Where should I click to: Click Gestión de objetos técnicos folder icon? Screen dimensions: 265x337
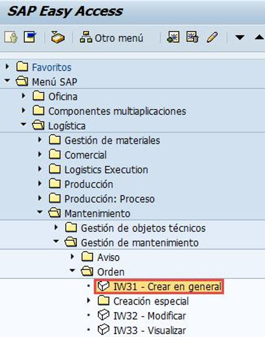[x=71, y=227]
